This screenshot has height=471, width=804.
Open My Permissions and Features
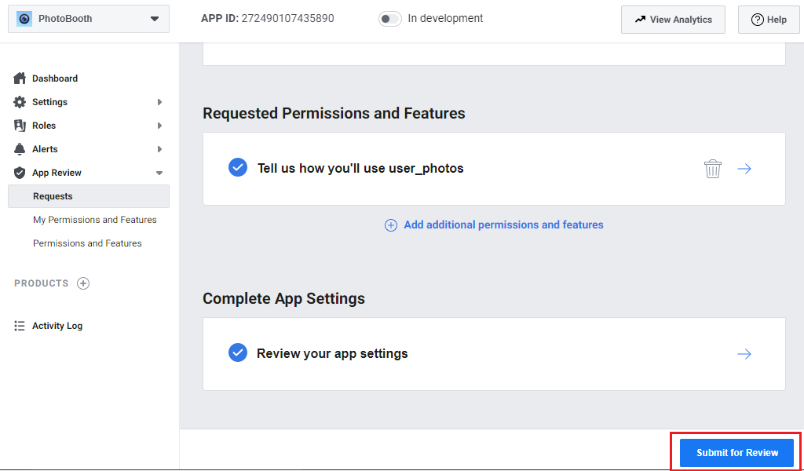pos(95,220)
